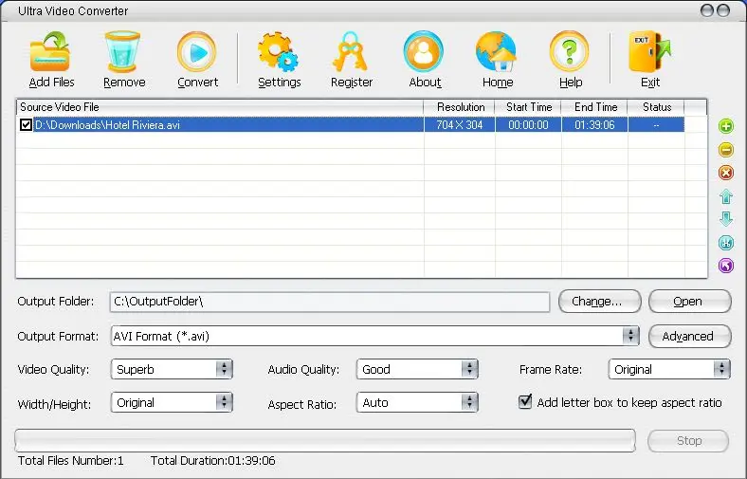Move file down with the down arrow icon
This screenshot has height=479, width=747.
[x=725, y=219]
